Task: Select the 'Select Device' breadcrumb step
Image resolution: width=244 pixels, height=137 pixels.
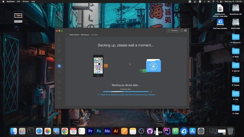Action: 74,35
